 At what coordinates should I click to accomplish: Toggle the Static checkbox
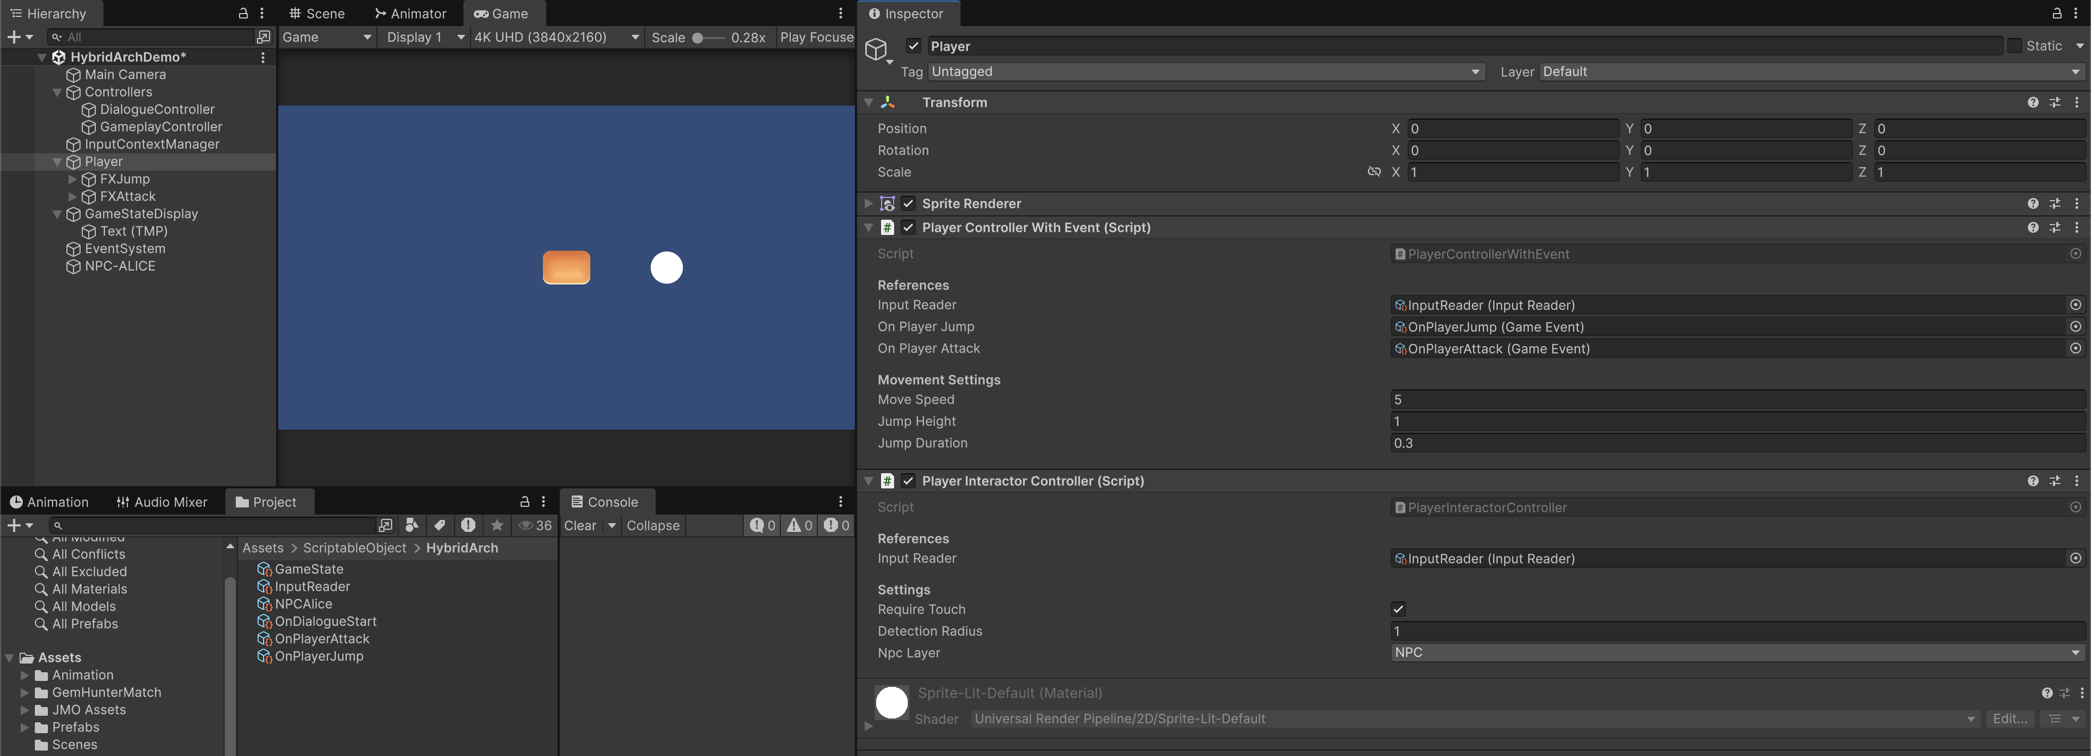pyautogui.click(x=2015, y=46)
